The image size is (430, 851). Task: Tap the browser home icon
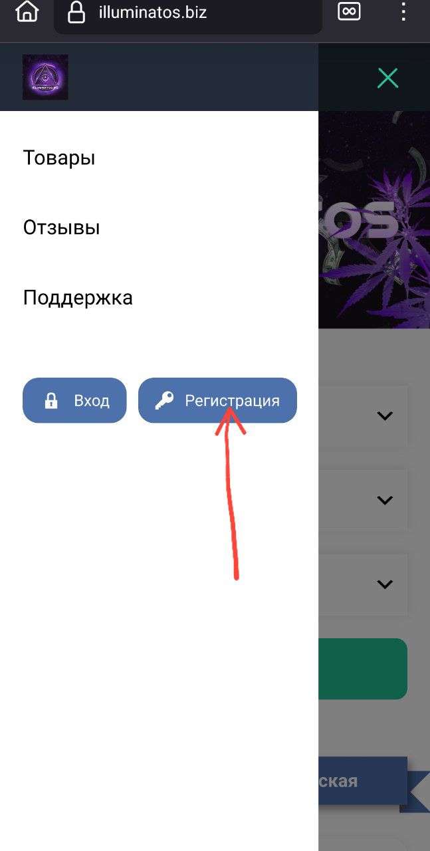(27, 11)
